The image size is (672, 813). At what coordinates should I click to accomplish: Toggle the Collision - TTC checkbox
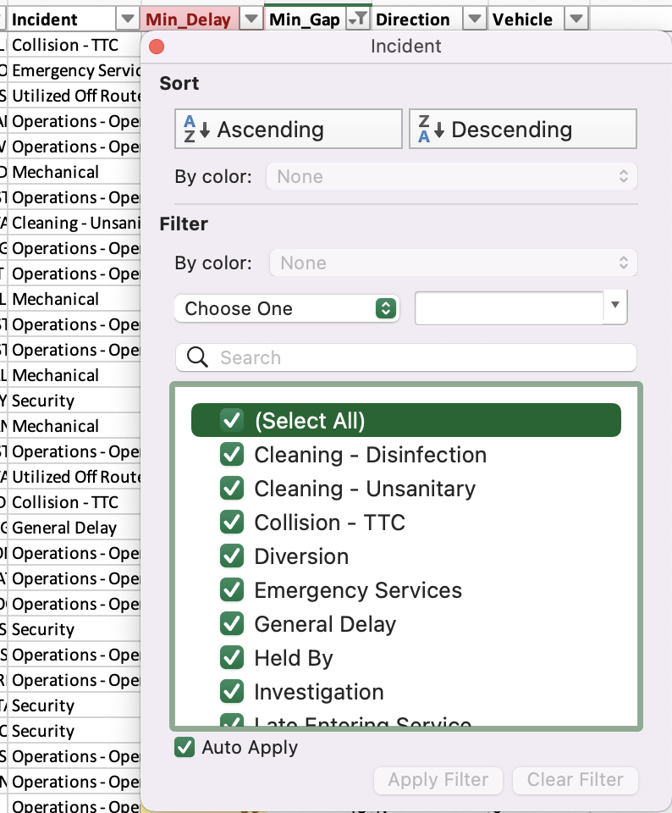click(x=231, y=523)
